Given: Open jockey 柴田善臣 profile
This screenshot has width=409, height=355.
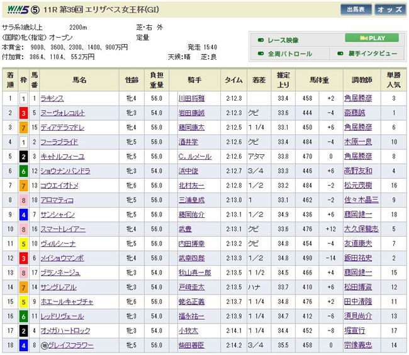Looking at the screenshot, I should 191,345.
